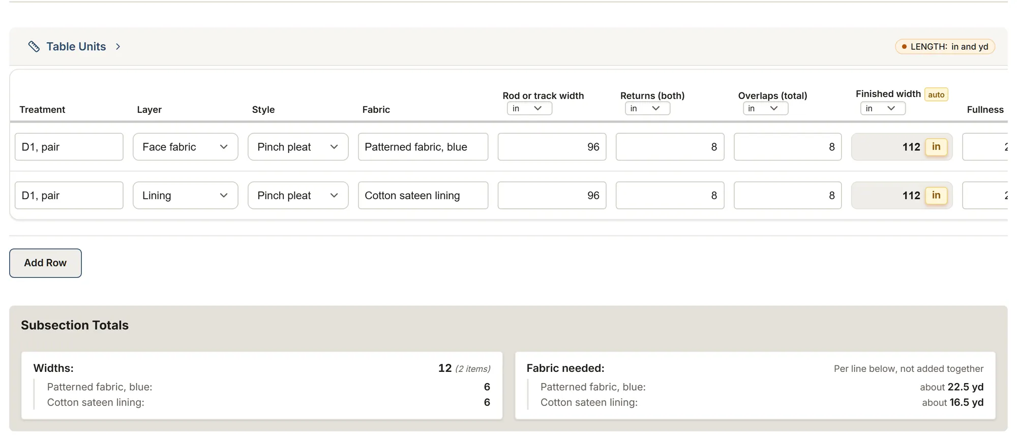Click the Add Row button

pos(45,263)
